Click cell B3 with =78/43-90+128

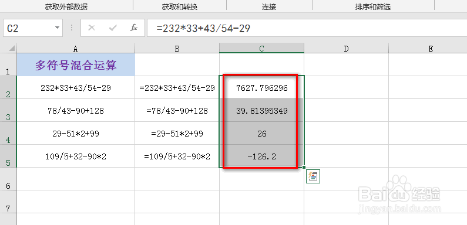click(x=177, y=111)
